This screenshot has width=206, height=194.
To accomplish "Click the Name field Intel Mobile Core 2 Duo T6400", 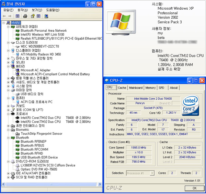I will click(153, 99).
